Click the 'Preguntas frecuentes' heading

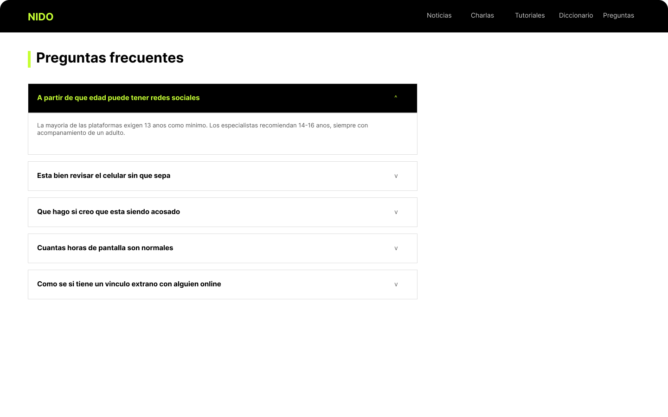pyautogui.click(x=110, y=58)
